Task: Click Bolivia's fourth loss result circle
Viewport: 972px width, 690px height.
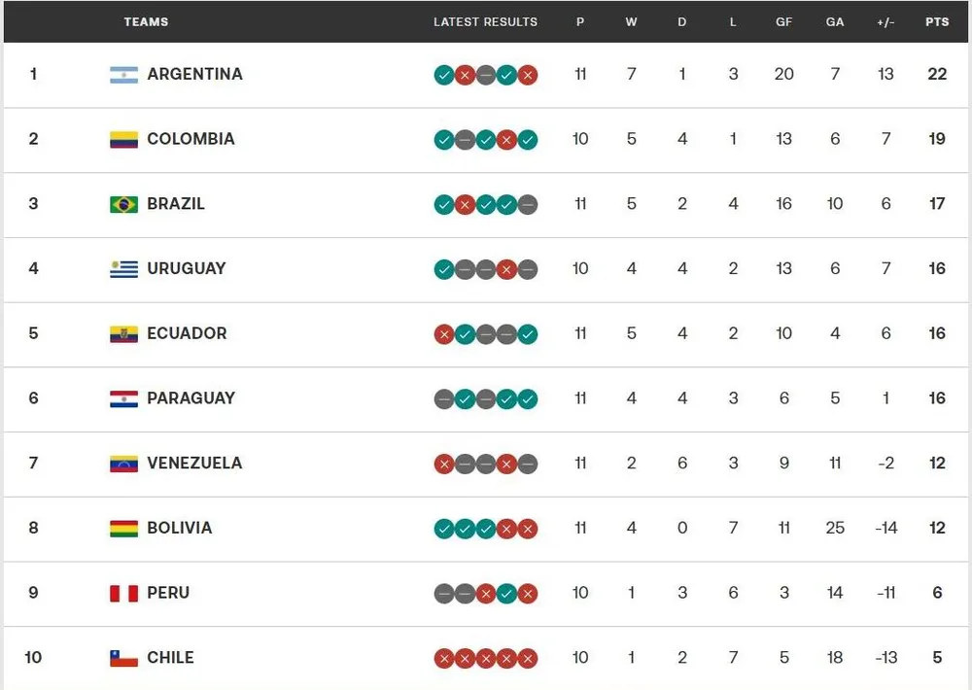Action: [506, 529]
